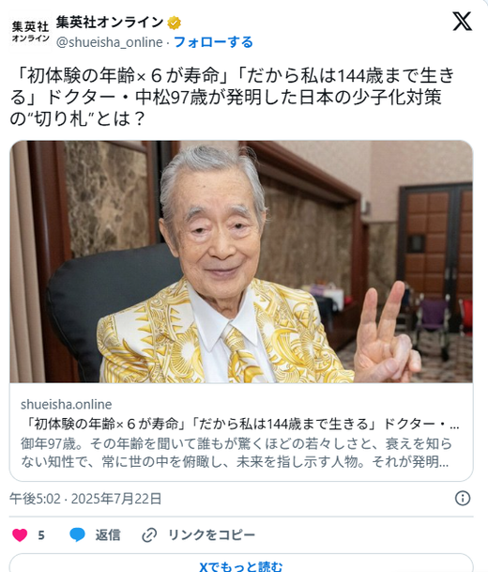
Task: Click the shueisha.online domain label
Action: click(67, 404)
